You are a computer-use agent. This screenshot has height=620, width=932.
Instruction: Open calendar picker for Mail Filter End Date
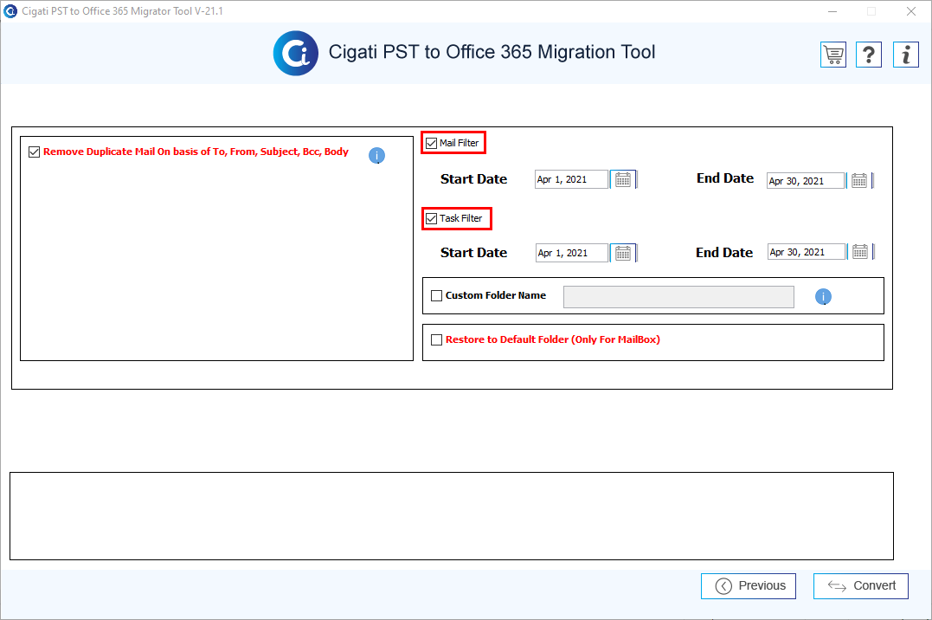click(x=859, y=180)
